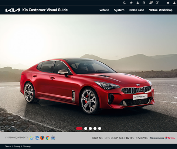Open the Sitemap link
The image size is (177, 149).
pos(27,146)
